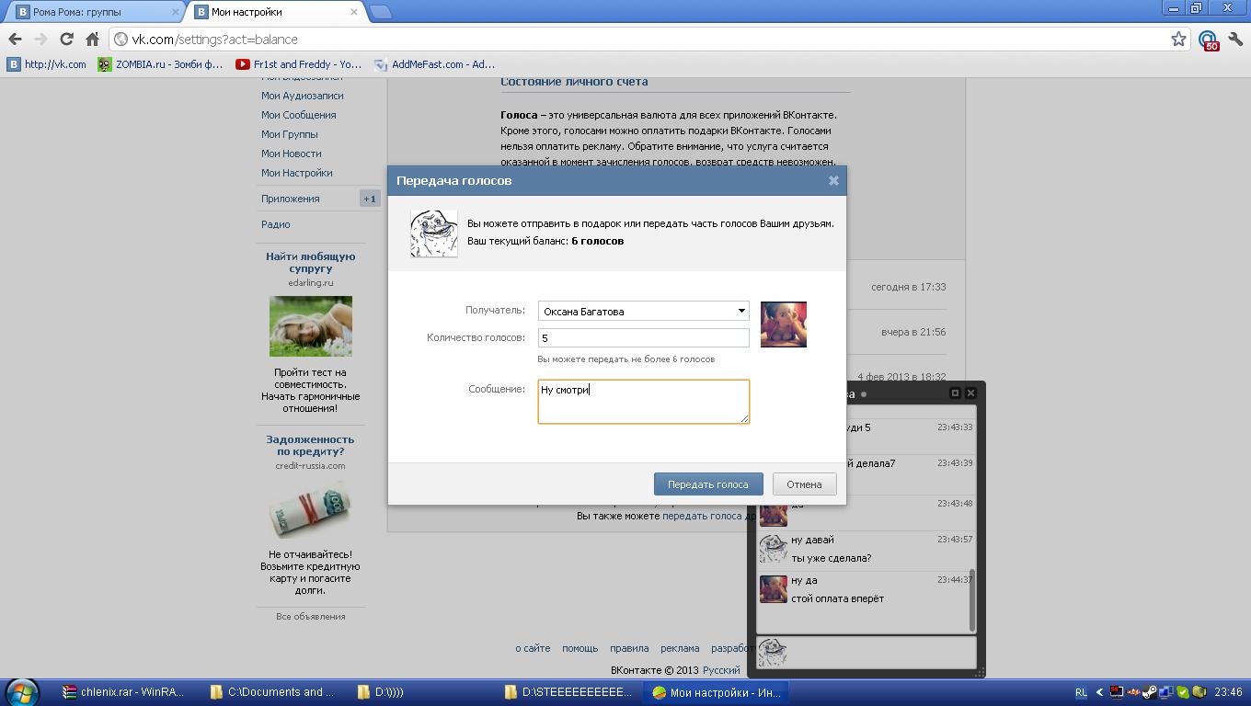
Task: Open Приложения in the sidebar
Action: point(290,199)
